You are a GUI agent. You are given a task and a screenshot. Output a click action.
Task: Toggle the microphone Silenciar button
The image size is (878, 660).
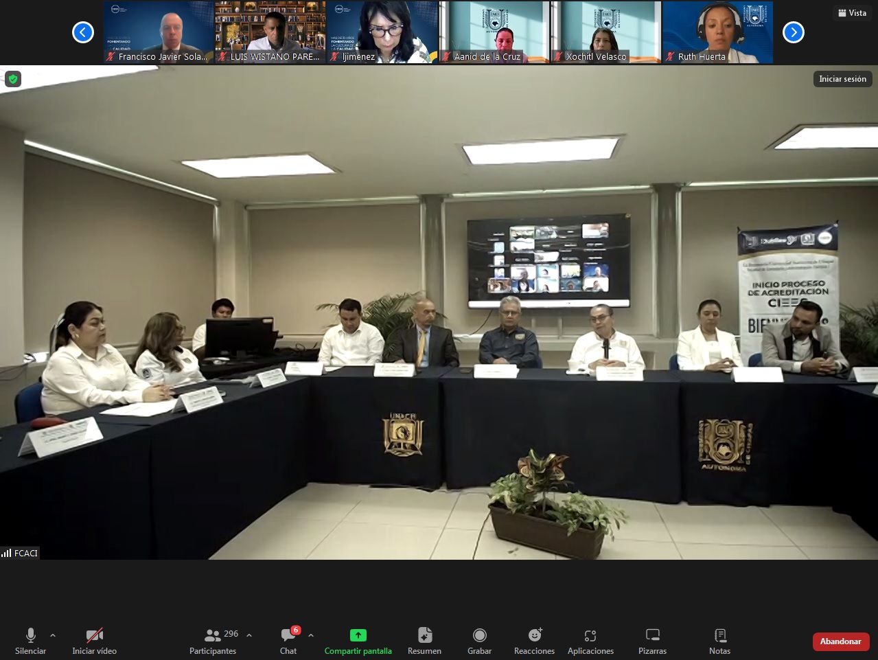[30, 640]
